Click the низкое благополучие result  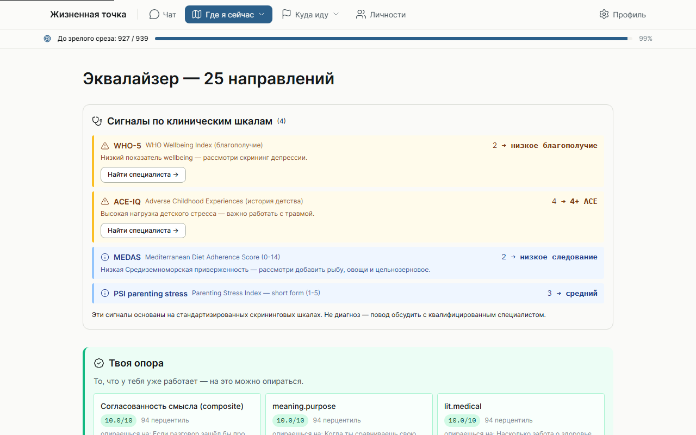[554, 146]
